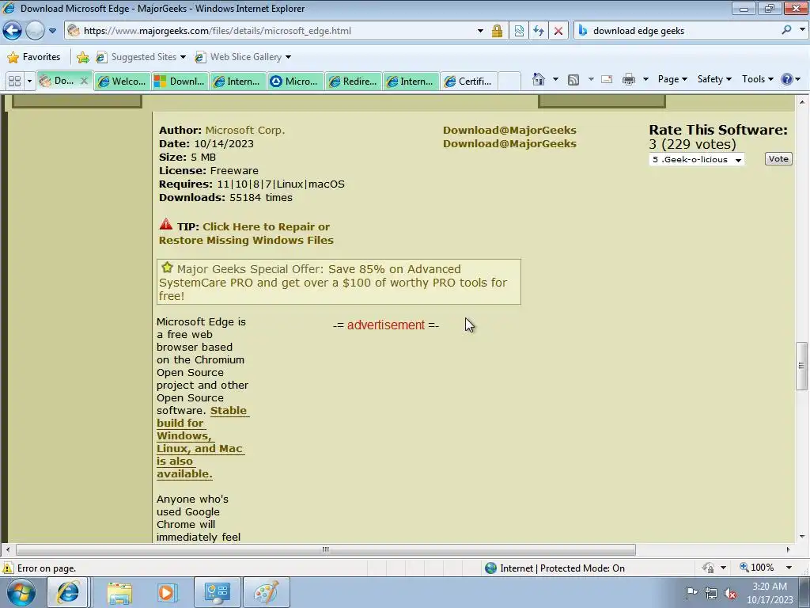Click the horizontal scrollbar thumb
This screenshot has width=810, height=608.
pos(325,549)
